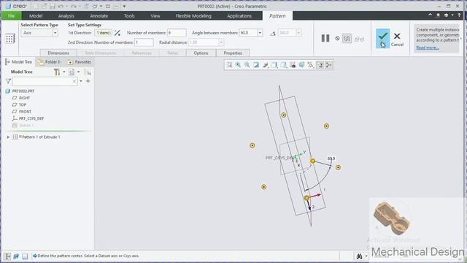Select the Favorites navigator tab

tap(80, 62)
